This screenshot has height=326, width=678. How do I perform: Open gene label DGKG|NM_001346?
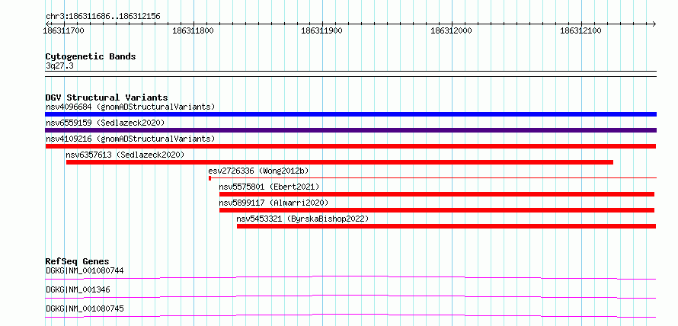[78, 289]
